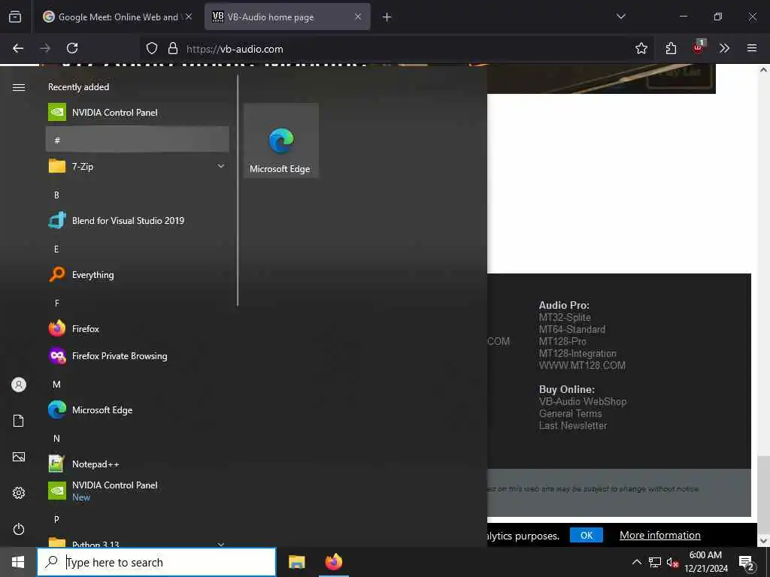The width and height of the screenshot is (770, 577).
Task: Open the MT32-Splite link
Action: (x=565, y=318)
